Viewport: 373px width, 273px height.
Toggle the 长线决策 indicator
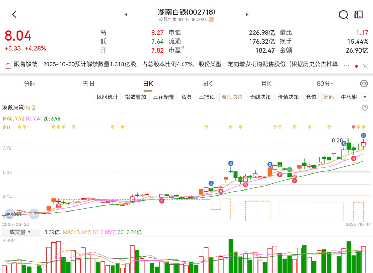pos(260,97)
